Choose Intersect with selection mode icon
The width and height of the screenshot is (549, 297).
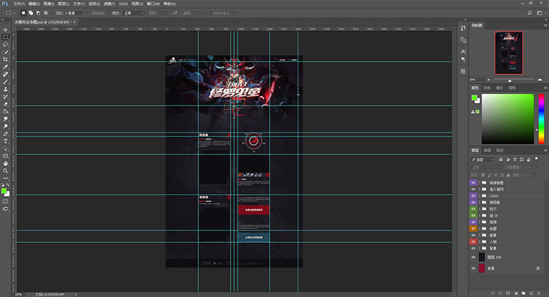45,13
